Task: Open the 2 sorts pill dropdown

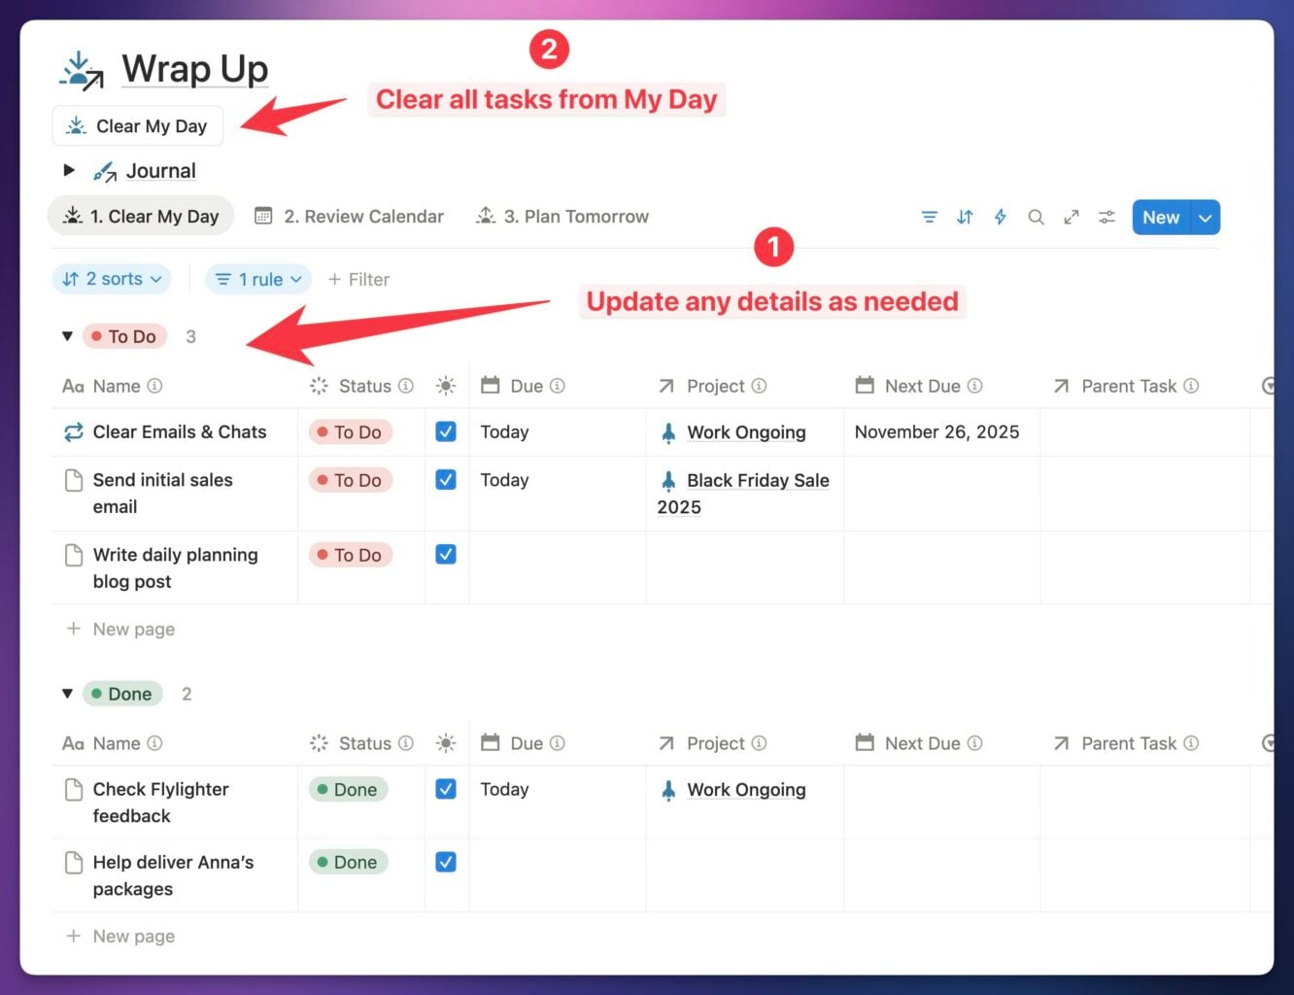Action: coord(112,279)
